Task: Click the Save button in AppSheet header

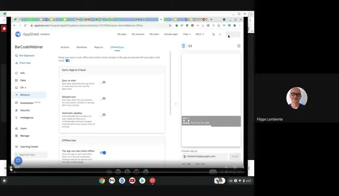Action: 231,34
